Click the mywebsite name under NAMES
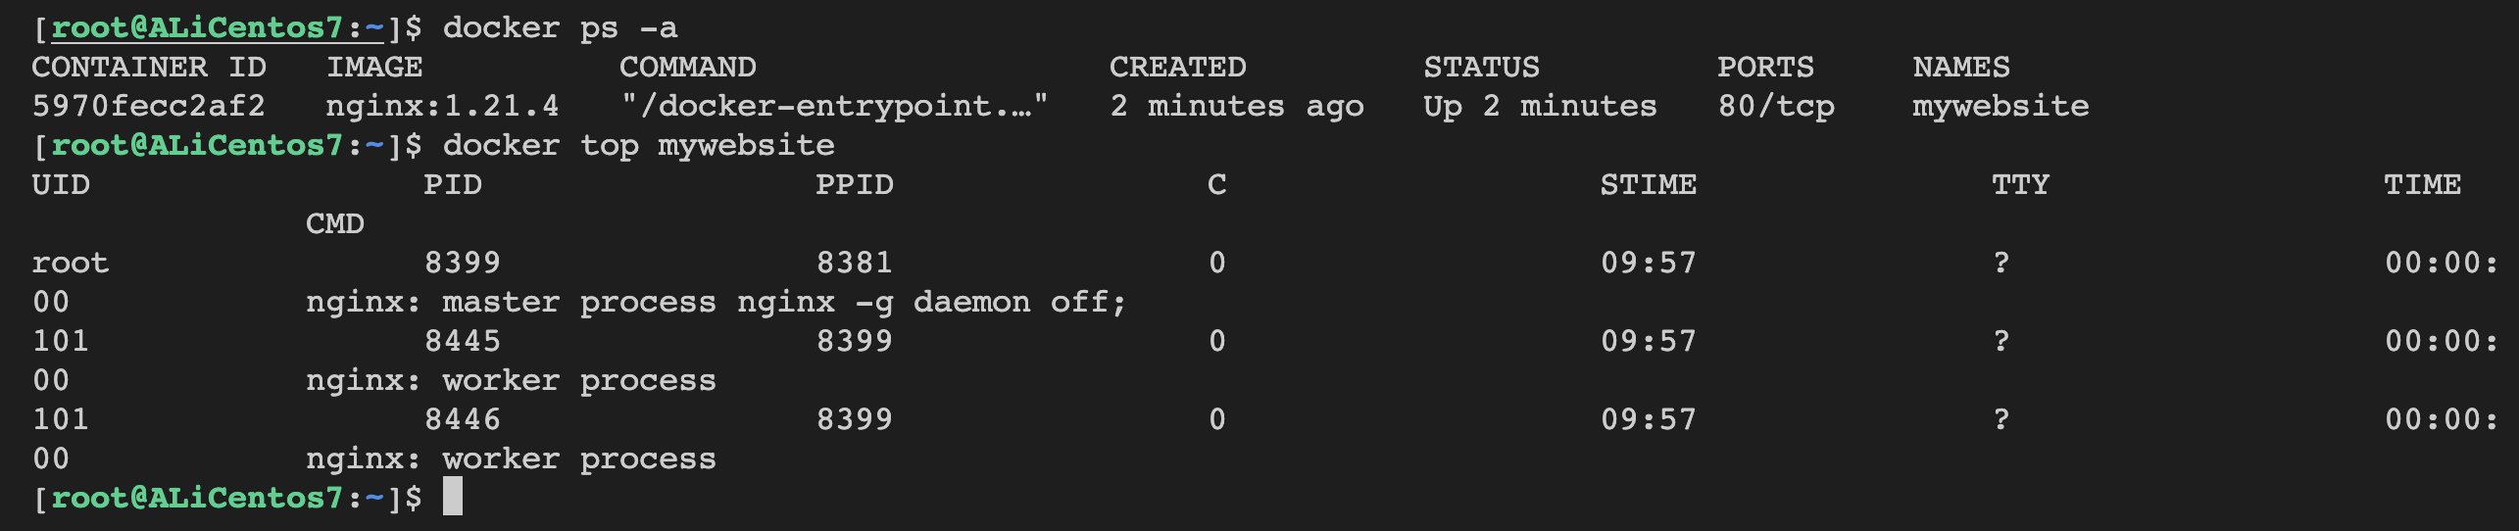Viewport: 2519px width, 531px height. pyautogui.click(x=2000, y=106)
